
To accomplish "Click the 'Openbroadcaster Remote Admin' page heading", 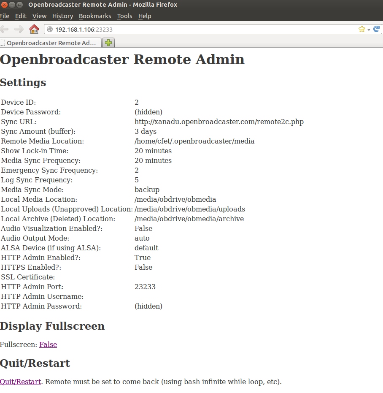I will (122, 60).
